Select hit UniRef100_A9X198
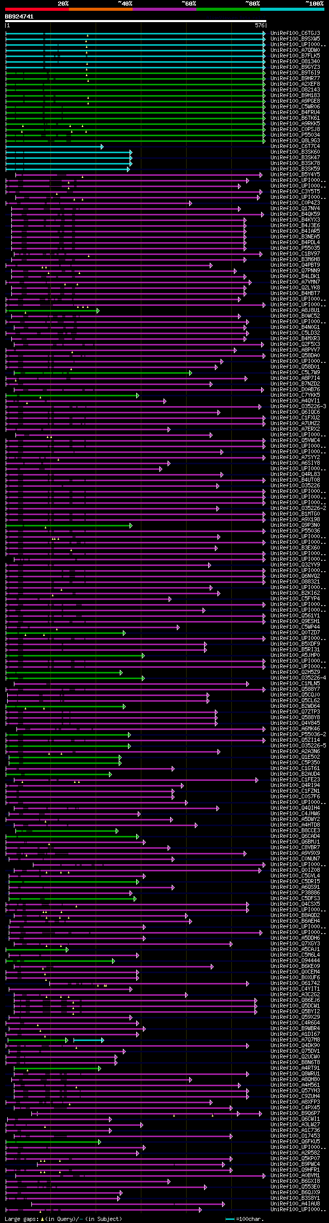 point(295,520)
